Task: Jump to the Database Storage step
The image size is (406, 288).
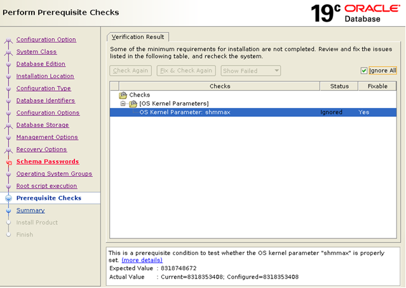Action: click(x=43, y=125)
